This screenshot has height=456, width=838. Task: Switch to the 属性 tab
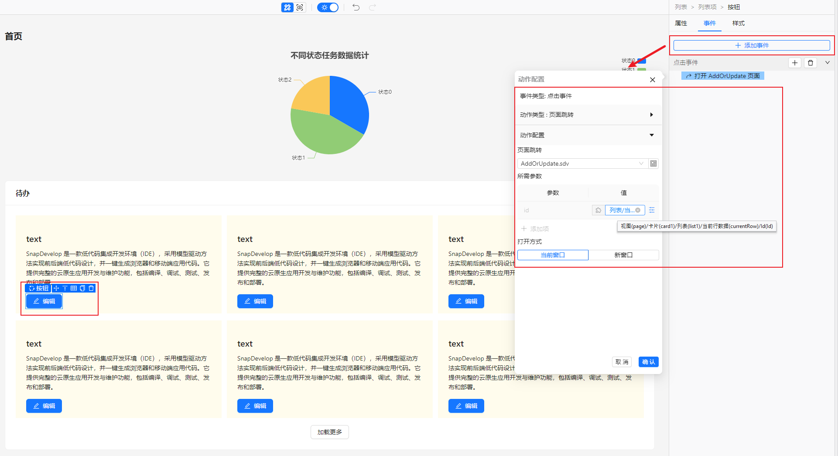[681, 24]
